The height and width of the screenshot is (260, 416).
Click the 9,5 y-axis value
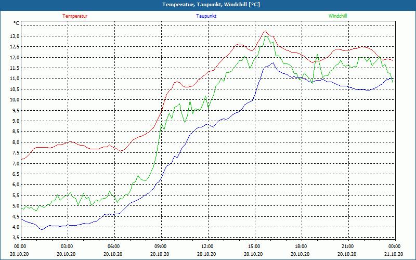coord(16,110)
